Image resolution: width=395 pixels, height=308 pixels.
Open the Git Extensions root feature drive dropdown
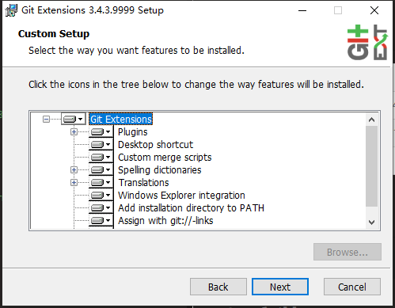pos(73,119)
